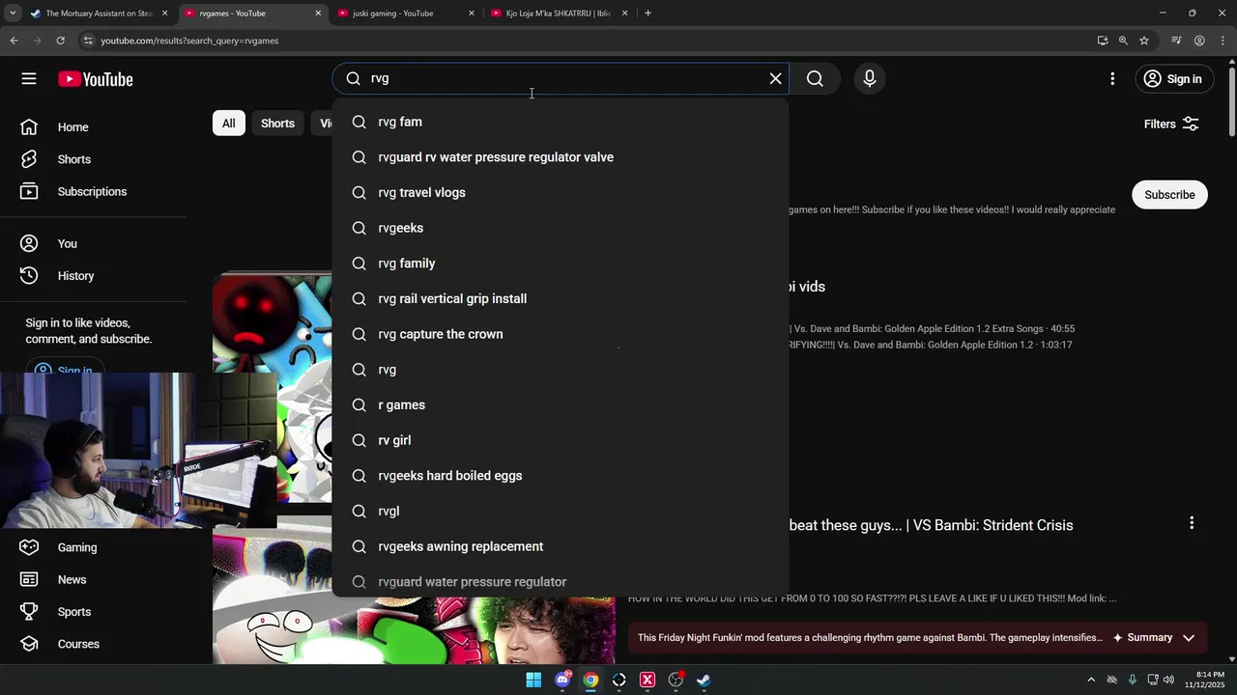The image size is (1237, 695).
Task: Choose suggestion 'rvgeeks awning replacement'
Action: 561,546
